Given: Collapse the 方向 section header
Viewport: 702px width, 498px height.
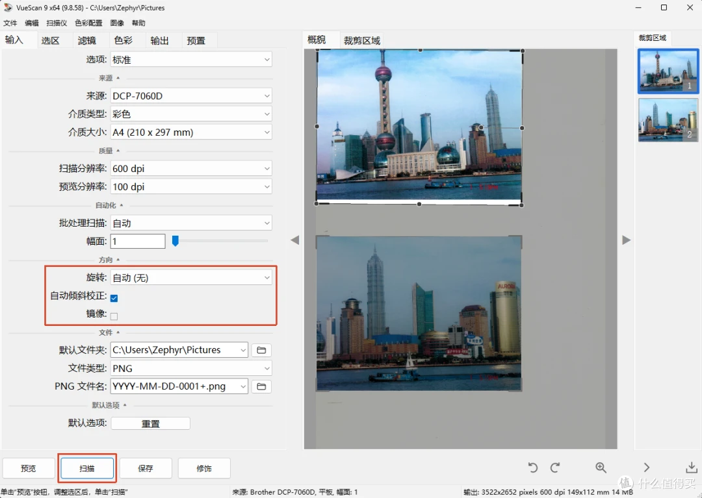Looking at the screenshot, I should (x=109, y=260).
